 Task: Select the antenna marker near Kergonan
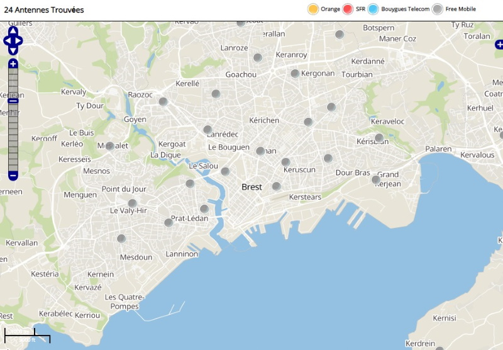click(295, 74)
